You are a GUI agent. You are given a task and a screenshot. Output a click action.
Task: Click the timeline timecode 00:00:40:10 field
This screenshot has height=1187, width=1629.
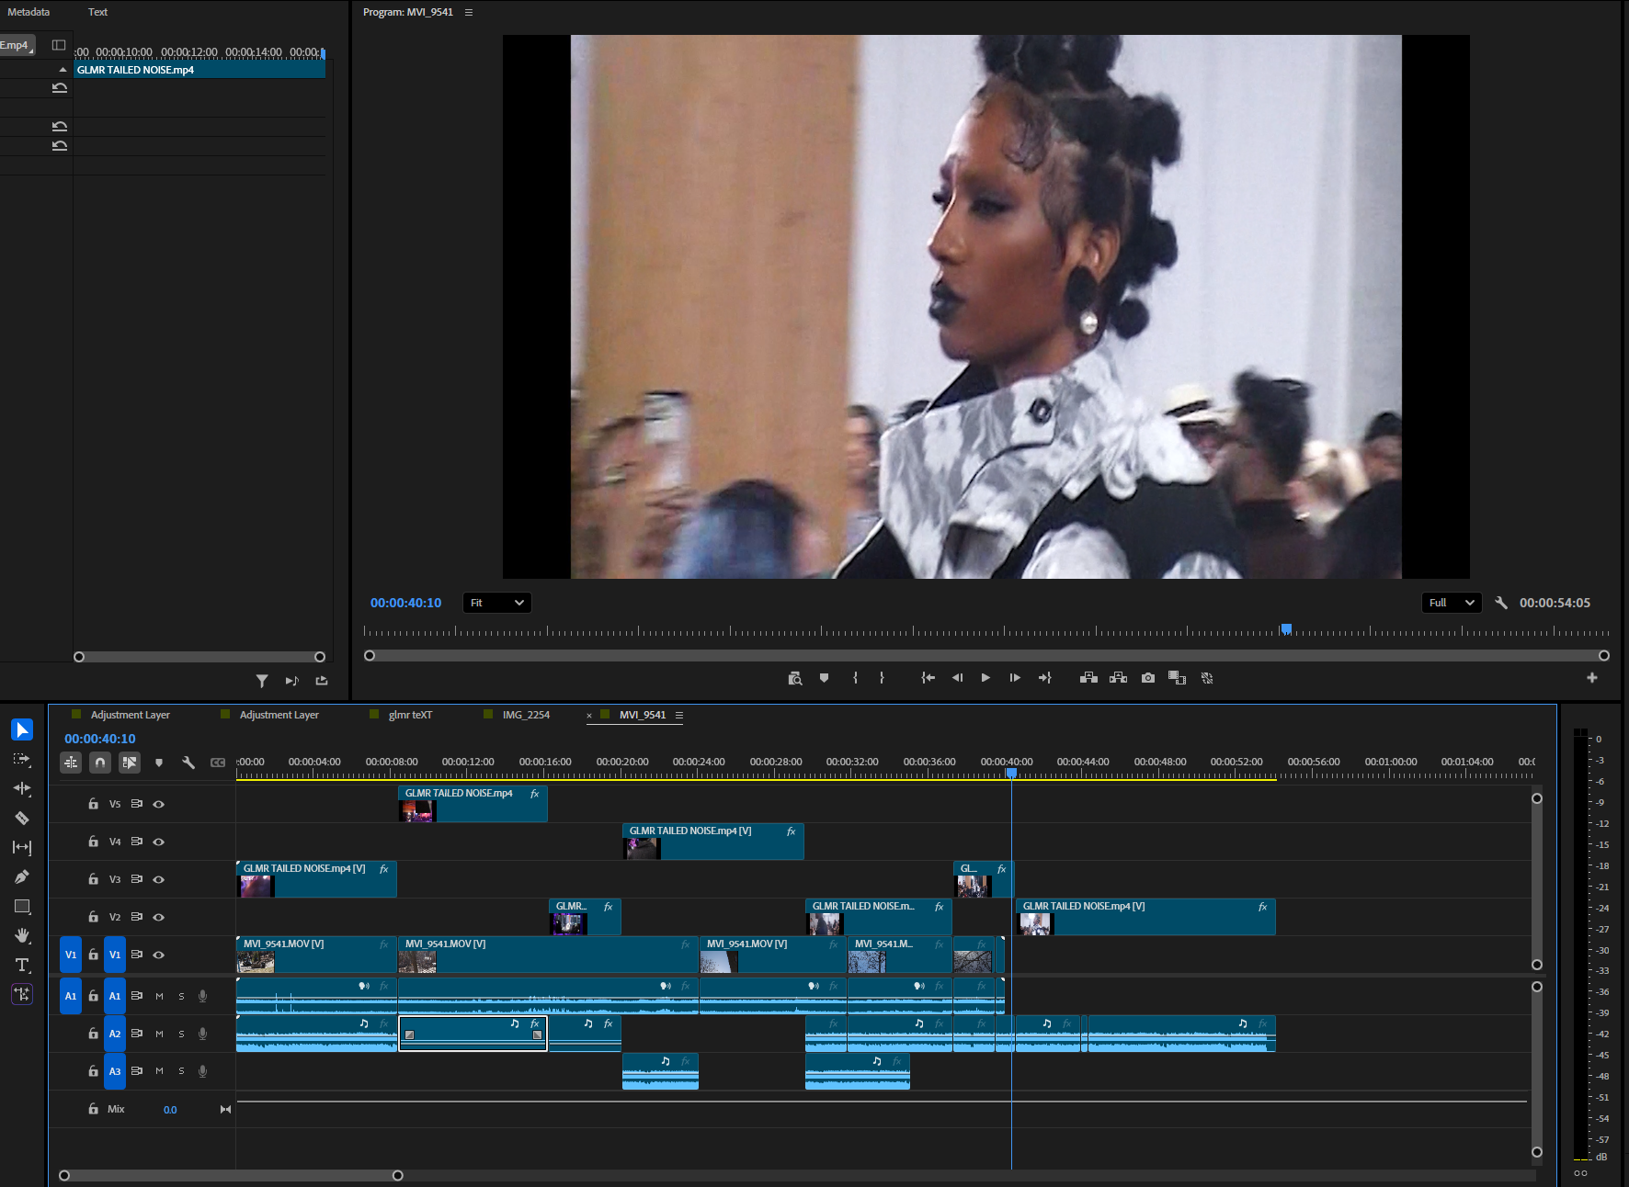click(x=100, y=739)
